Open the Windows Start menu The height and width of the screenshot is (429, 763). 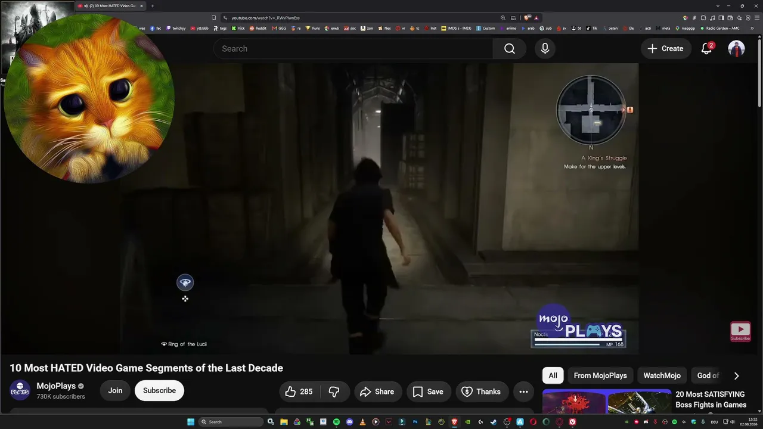(191, 422)
